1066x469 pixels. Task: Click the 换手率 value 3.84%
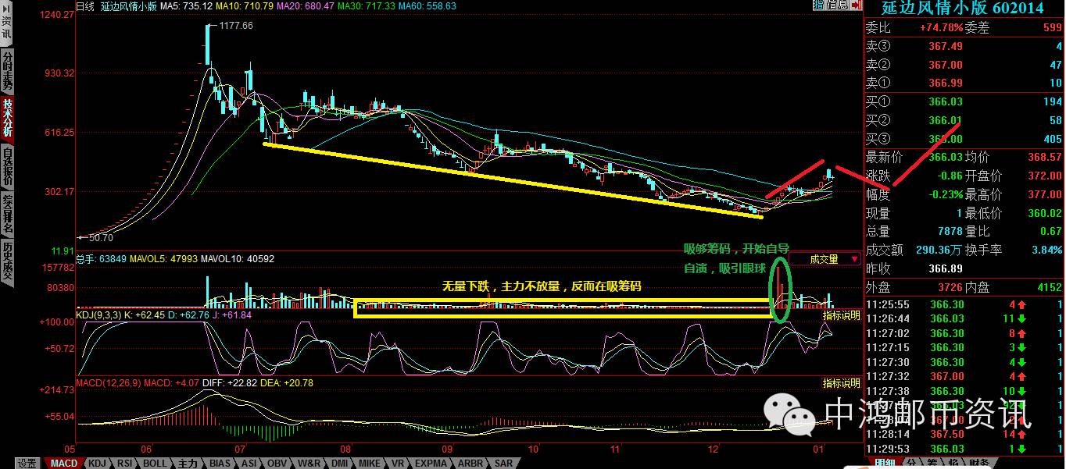tap(1046, 250)
